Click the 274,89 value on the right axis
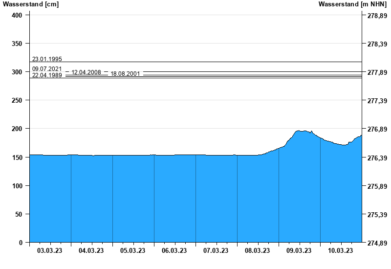Image resolution: width=391 pixels, height=269 pixels. coord(377,243)
